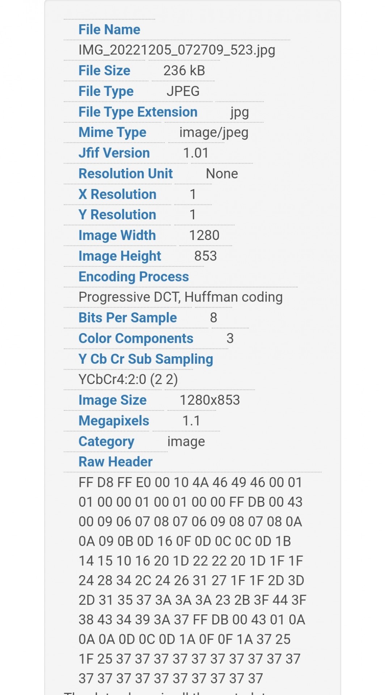Click the Encoding Process label
The height and width of the screenshot is (695, 385).
click(x=134, y=277)
